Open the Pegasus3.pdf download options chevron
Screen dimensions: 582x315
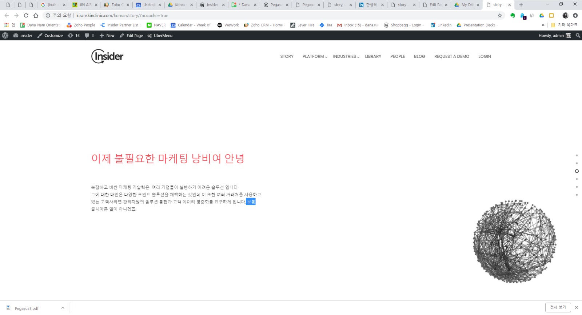(63, 308)
